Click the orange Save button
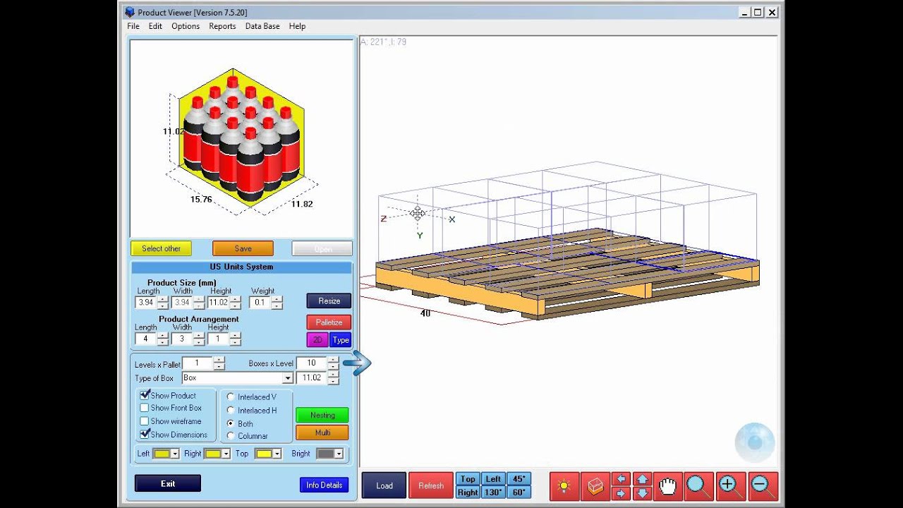The width and height of the screenshot is (903, 508). tap(243, 248)
